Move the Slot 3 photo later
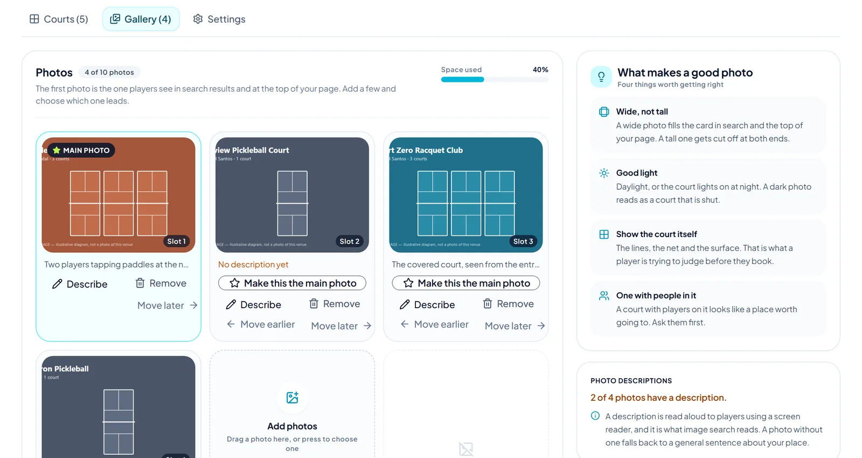The width and height of the screenshot is (862, 458). pos(515,326)
